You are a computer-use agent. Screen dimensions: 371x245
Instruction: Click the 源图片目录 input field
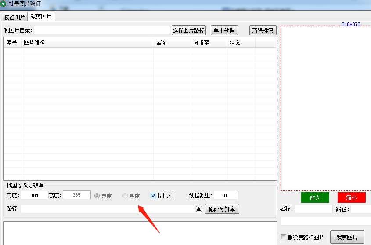pos(102,30)
